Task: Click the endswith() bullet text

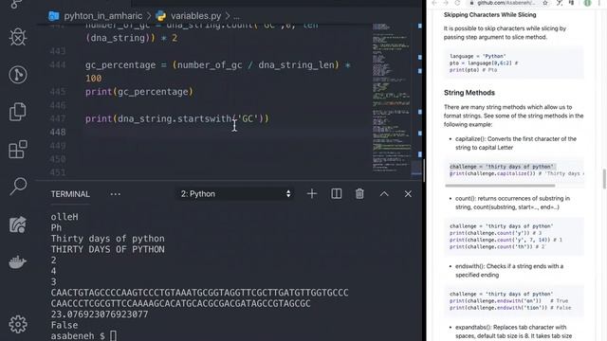Action: click(509, 271)
